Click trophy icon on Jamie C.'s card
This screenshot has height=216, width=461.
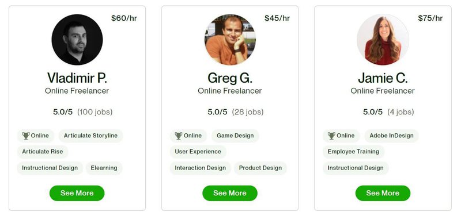click(x=331, y=136)
